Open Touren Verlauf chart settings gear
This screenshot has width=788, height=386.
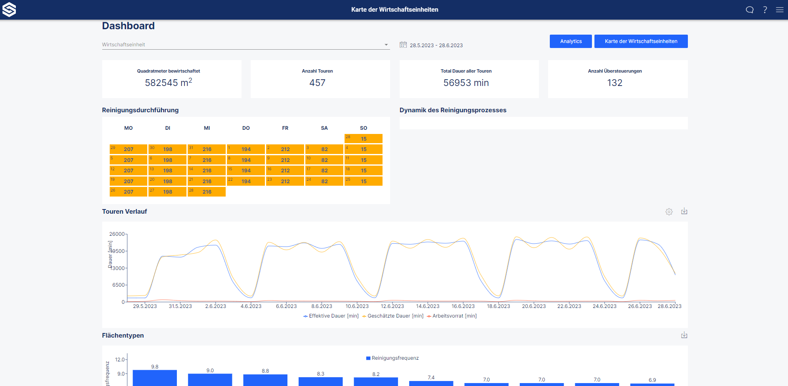[x=669, y=212]
